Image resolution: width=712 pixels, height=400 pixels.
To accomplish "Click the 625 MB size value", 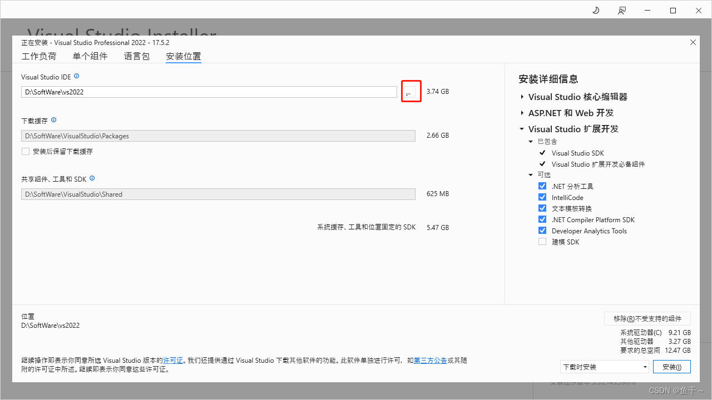I will 438,194.
